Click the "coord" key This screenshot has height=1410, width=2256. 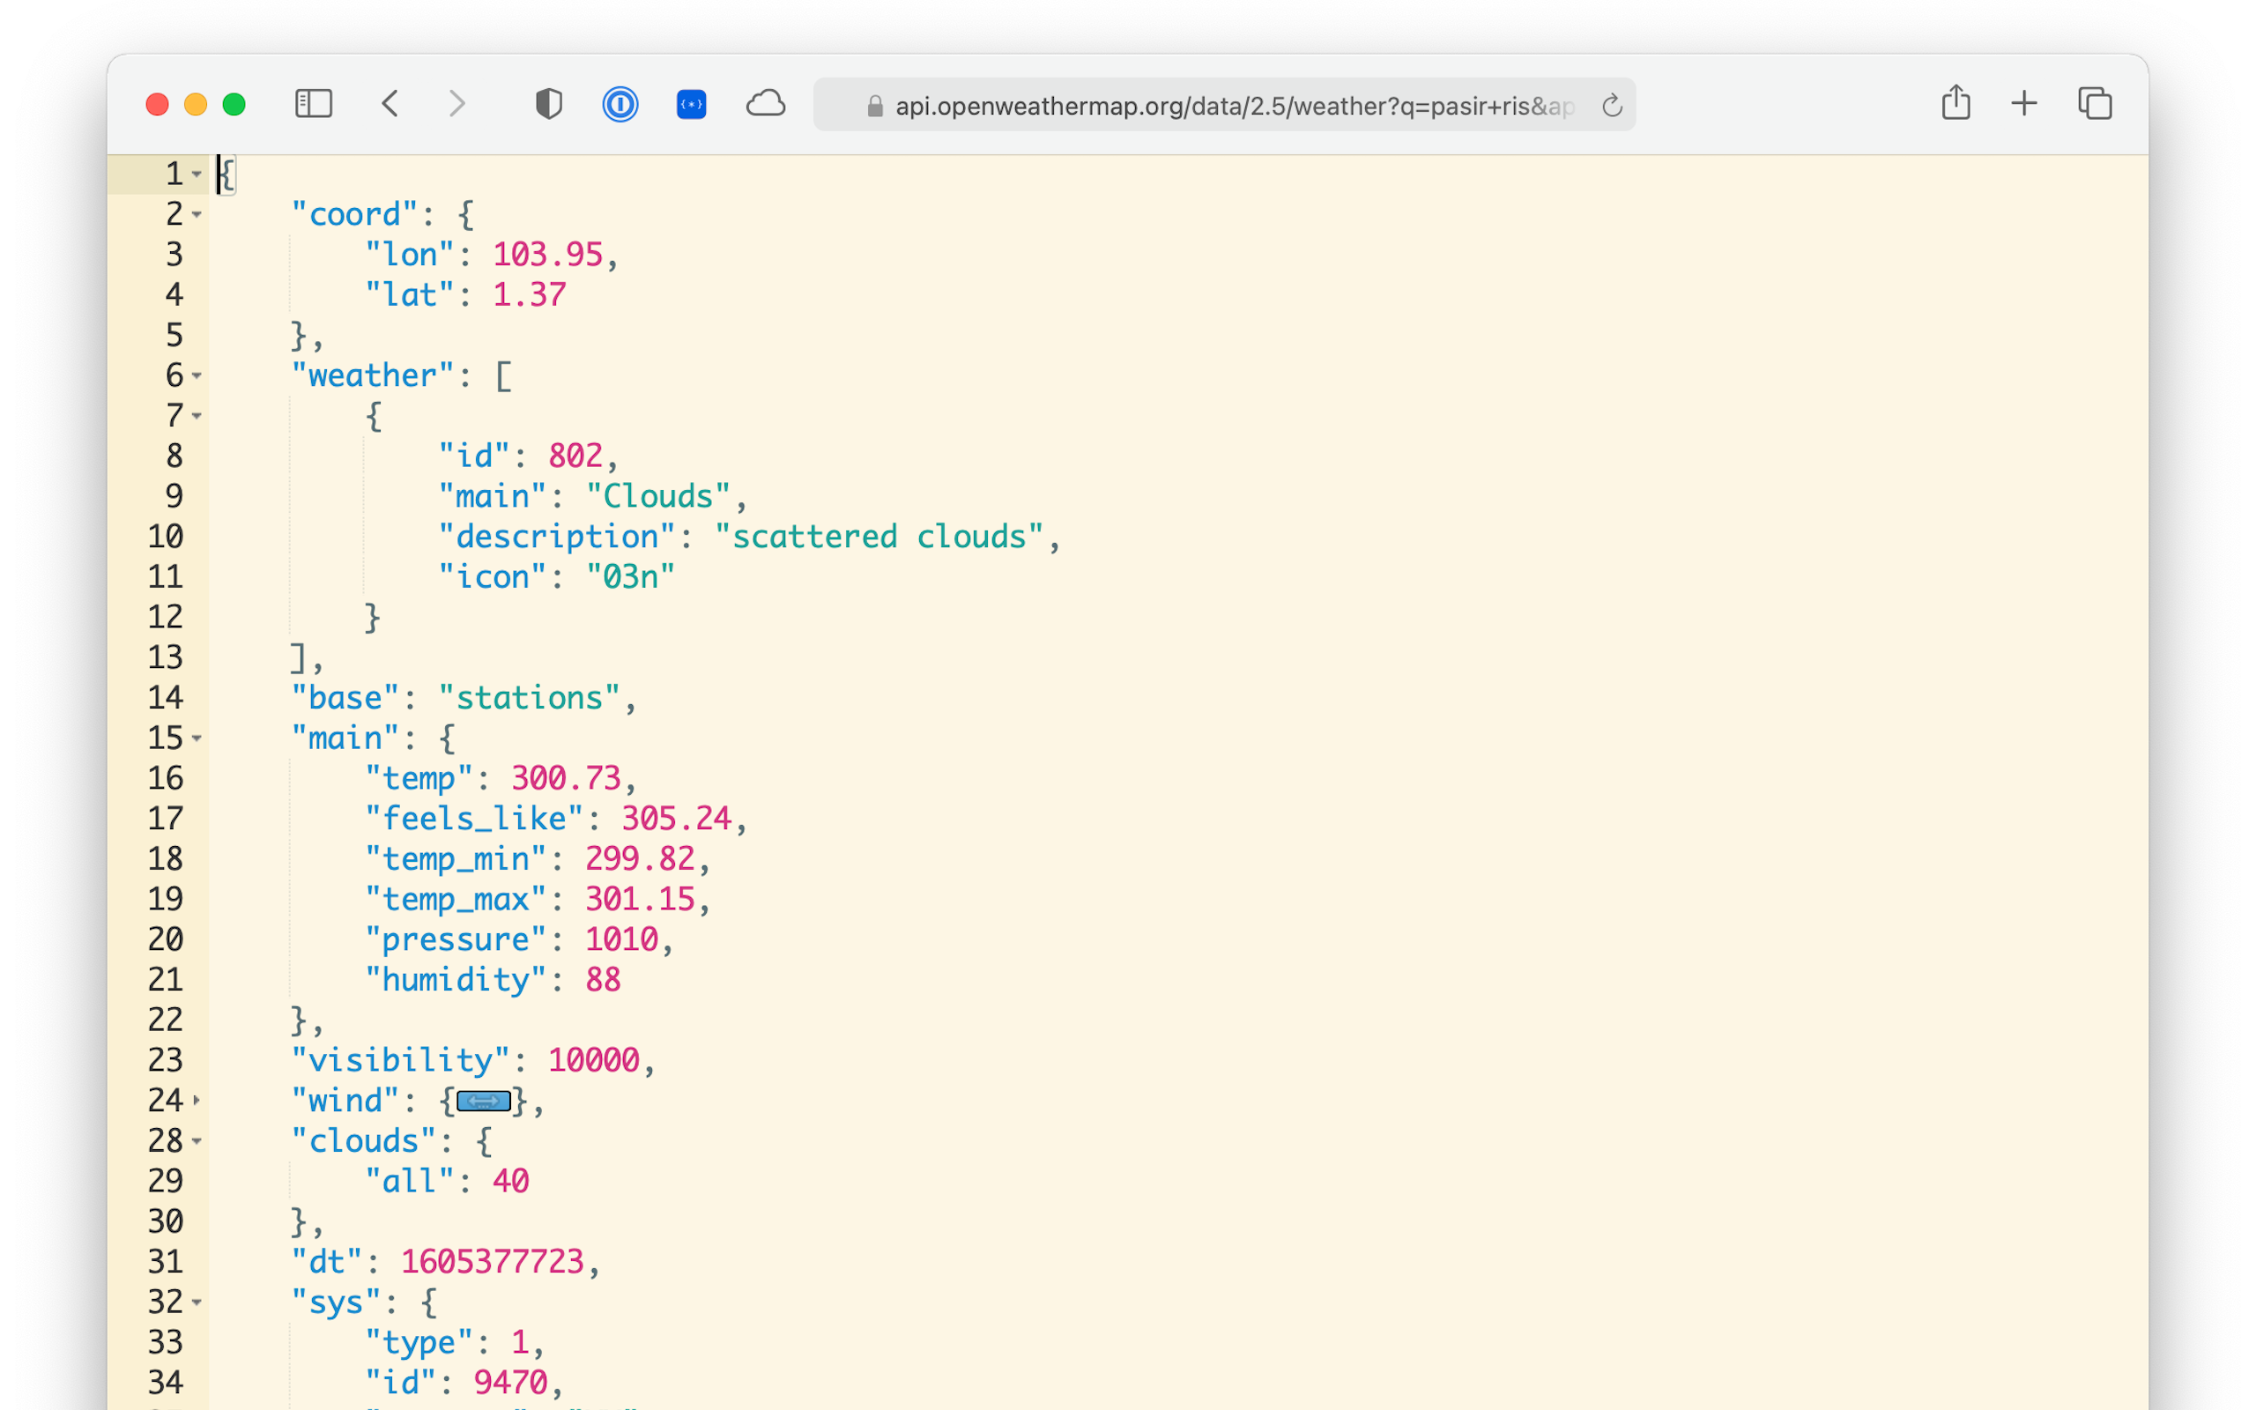point(354,214)
